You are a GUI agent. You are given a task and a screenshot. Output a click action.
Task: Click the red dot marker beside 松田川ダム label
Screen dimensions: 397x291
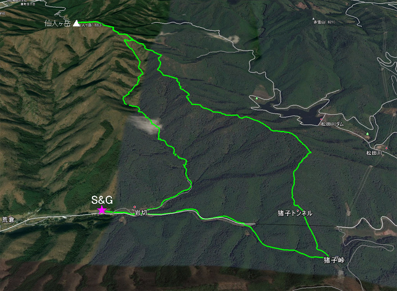[321, 119]
